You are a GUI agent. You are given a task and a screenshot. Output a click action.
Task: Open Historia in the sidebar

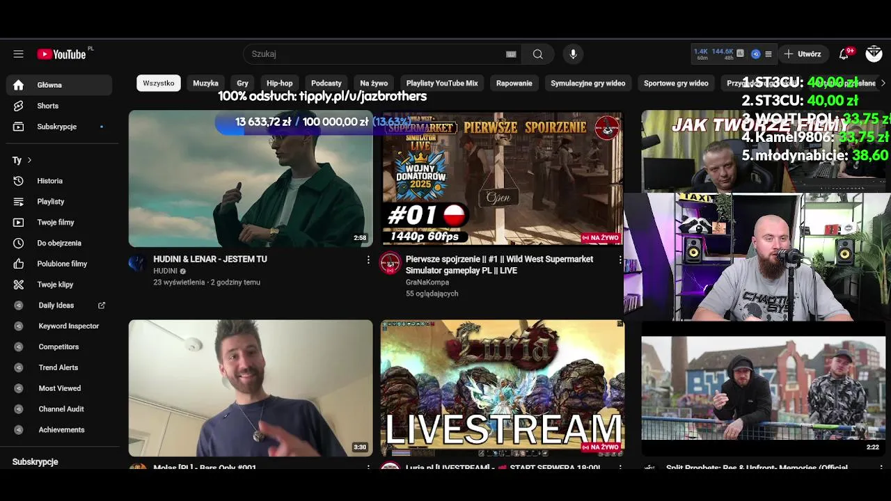click(59, 181)
